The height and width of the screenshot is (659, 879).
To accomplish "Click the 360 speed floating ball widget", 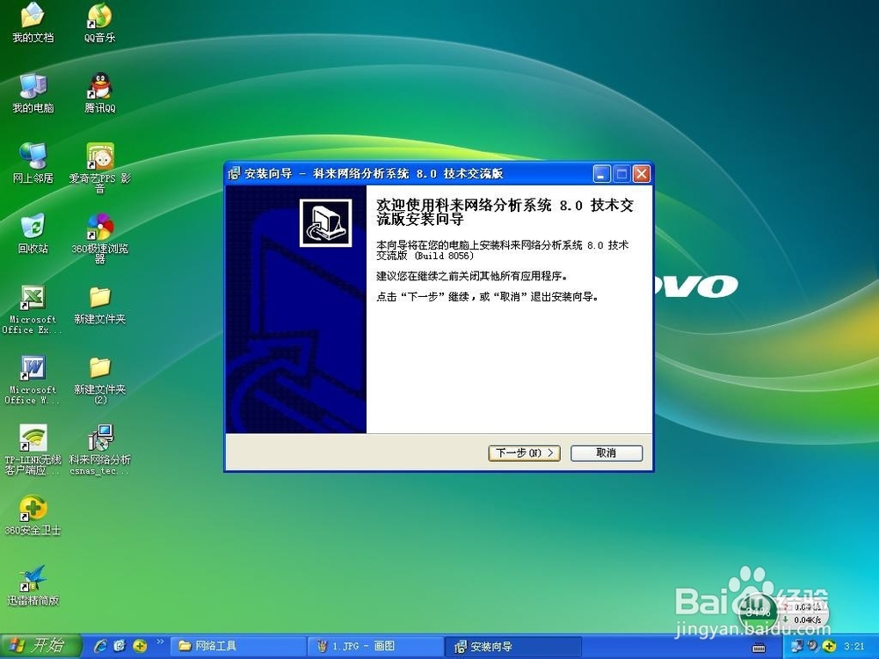I will click(759, 612).
